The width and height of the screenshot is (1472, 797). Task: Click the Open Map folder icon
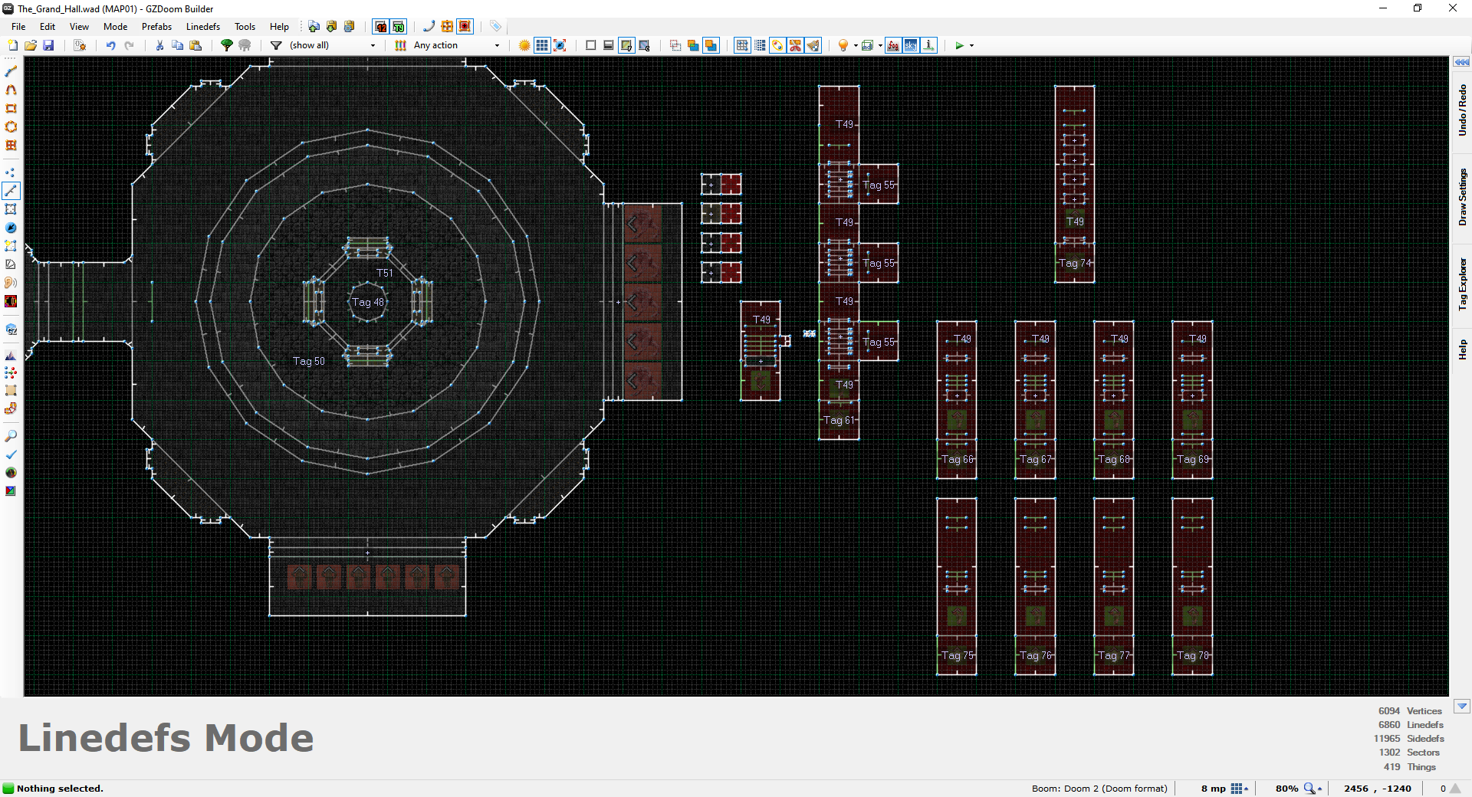click(x=31, y=45)
